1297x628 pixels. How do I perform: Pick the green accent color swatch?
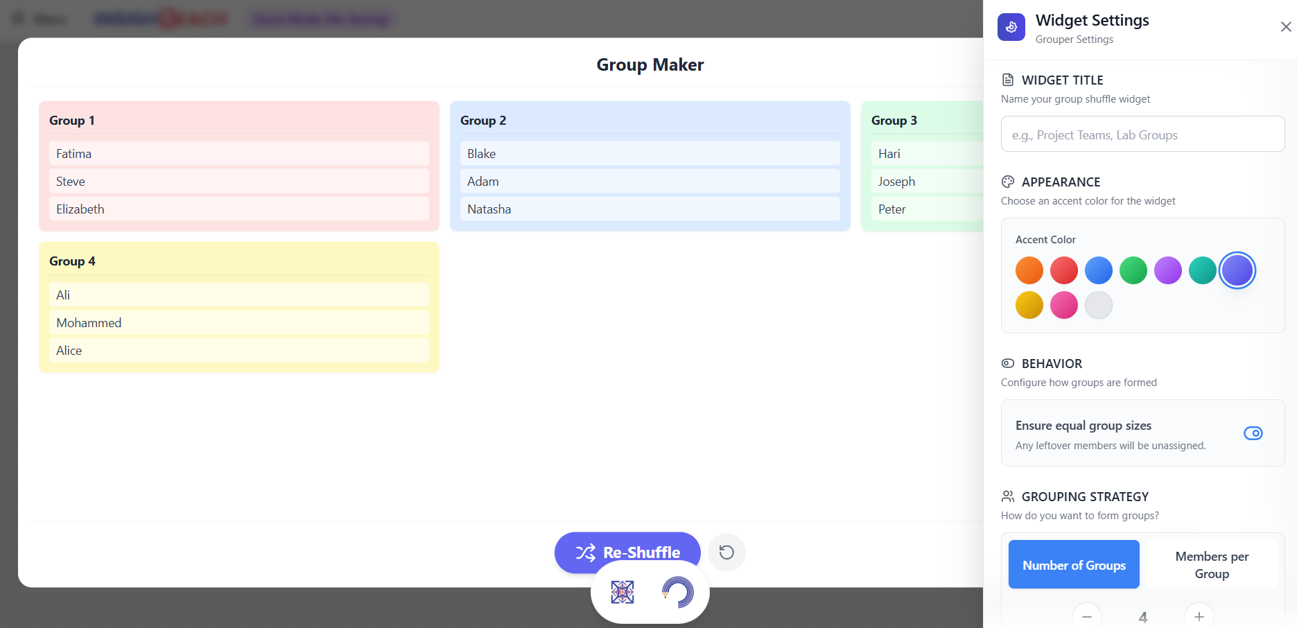[x=1133, y=270]
